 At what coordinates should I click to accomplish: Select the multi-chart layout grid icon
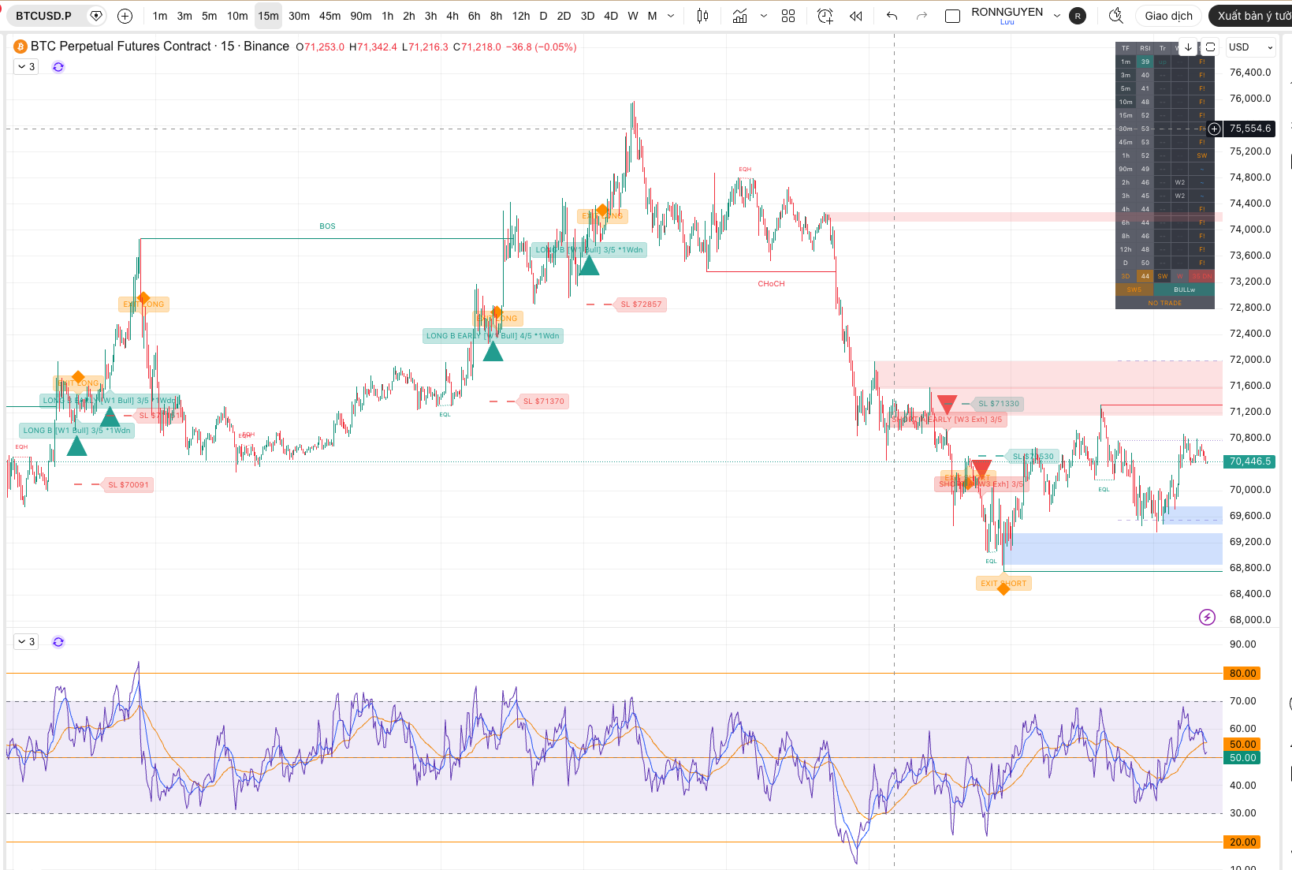pyautogui.click(x=787, y=15)
